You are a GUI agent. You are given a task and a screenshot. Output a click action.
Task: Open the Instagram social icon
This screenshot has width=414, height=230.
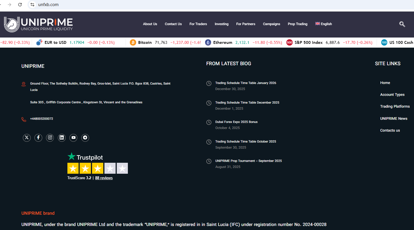[50, 138]
